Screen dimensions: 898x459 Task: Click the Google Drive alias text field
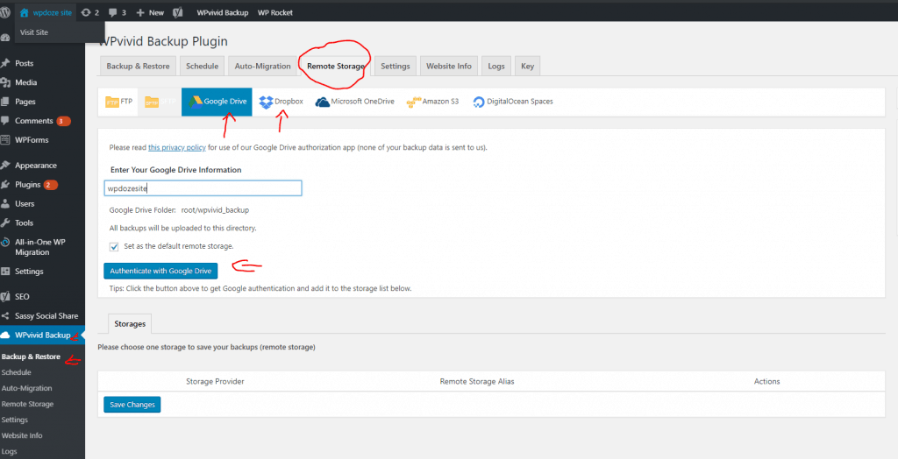pos(203,188)
